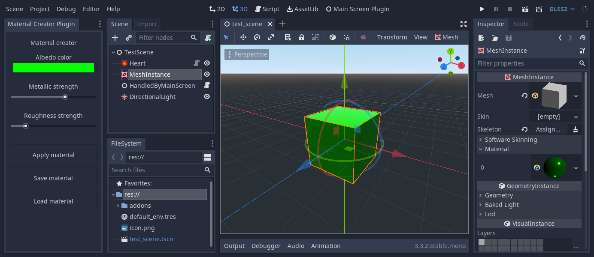Hide the Heart node
Viewport: 594px width, 257px height.
coord(207,63)
